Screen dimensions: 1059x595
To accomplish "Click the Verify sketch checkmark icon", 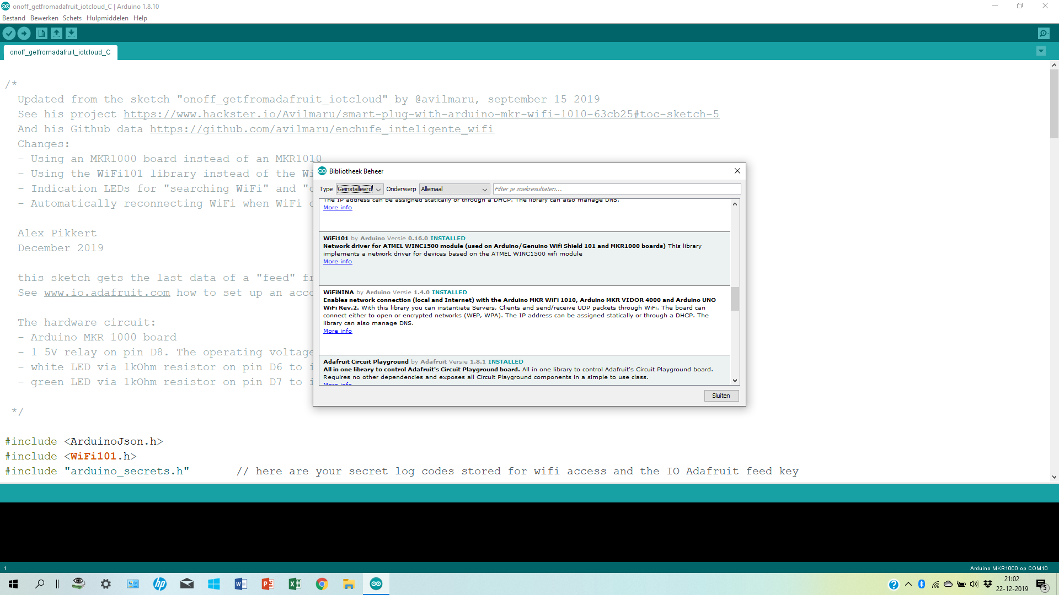I will click(9, 34).
